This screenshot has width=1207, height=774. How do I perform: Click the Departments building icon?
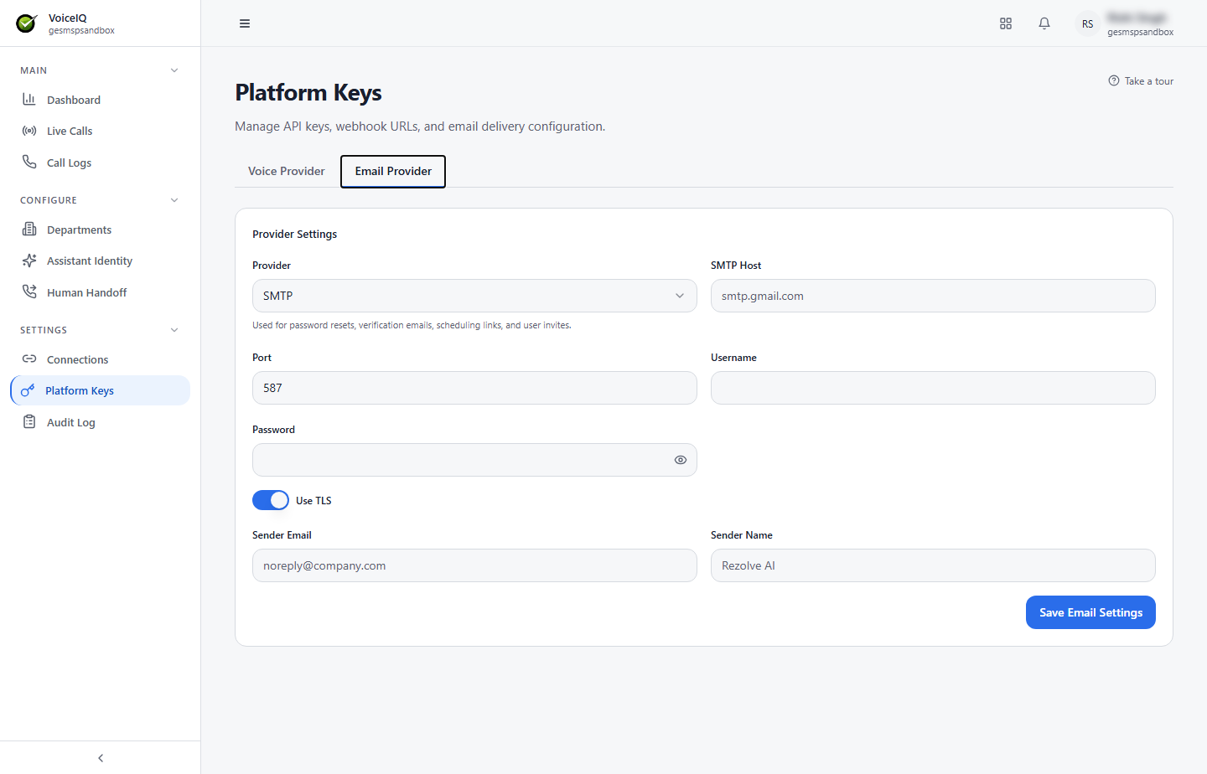coord(29,230)
